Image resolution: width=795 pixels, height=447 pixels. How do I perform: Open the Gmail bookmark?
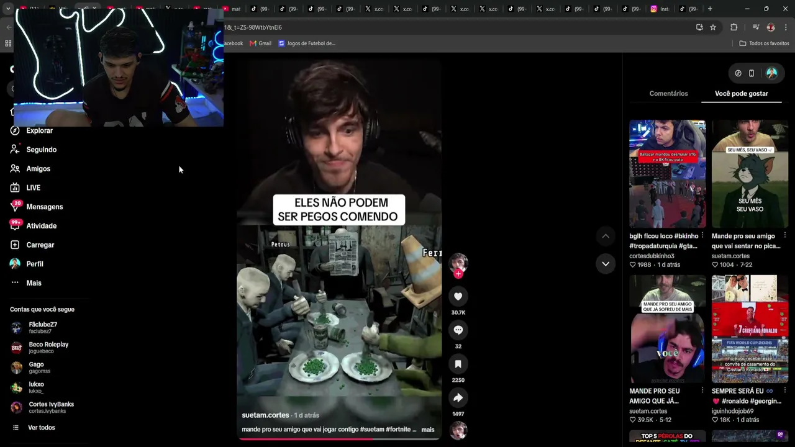point(260,43)
